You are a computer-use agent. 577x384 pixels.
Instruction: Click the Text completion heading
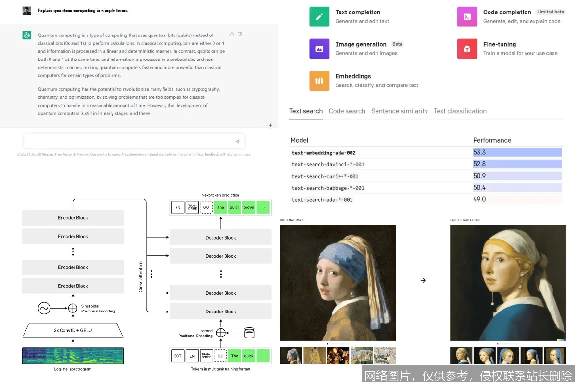pyautogui.click(x=358, y=12)
